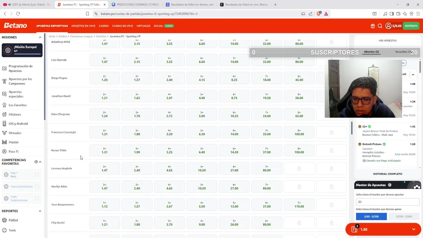
Task: Check the Liga 1 Perú favorite checkbox
Action: coord(37,175)
